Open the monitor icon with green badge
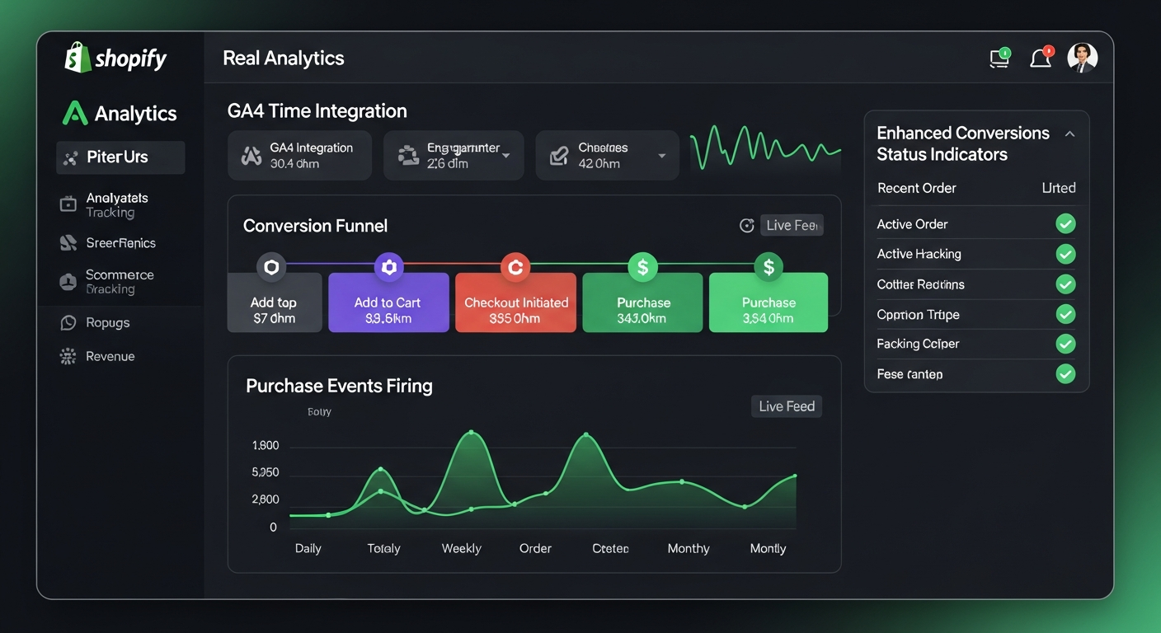The height and width of the screenshot is (633, 1161). pyautogui.click(x=999, y=58)
